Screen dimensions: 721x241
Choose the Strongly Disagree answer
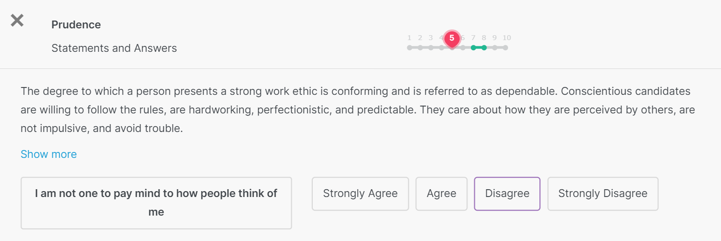[603, 194]
